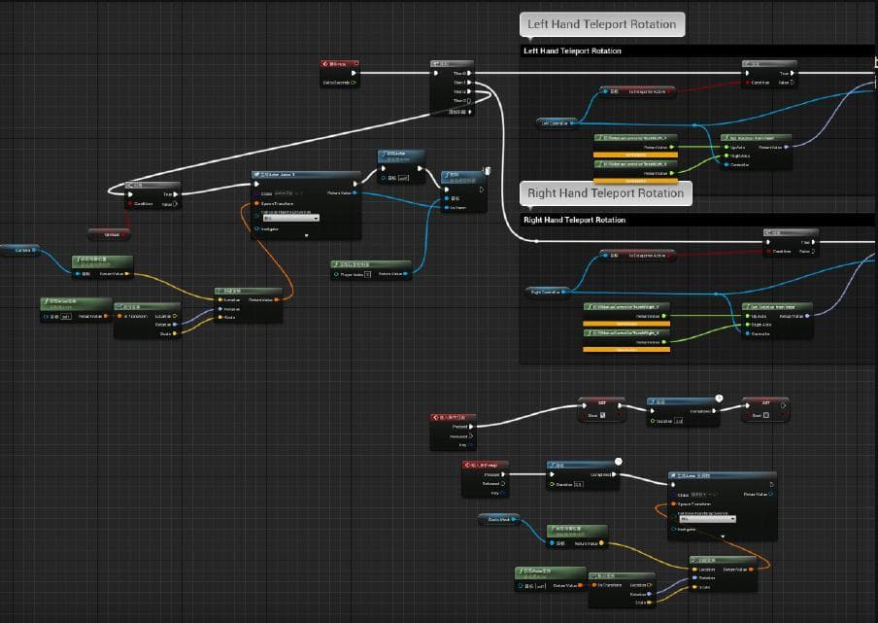Click the Sequence node's Then 2 output pin
878x623 pixels.
[x=469, y=91]
